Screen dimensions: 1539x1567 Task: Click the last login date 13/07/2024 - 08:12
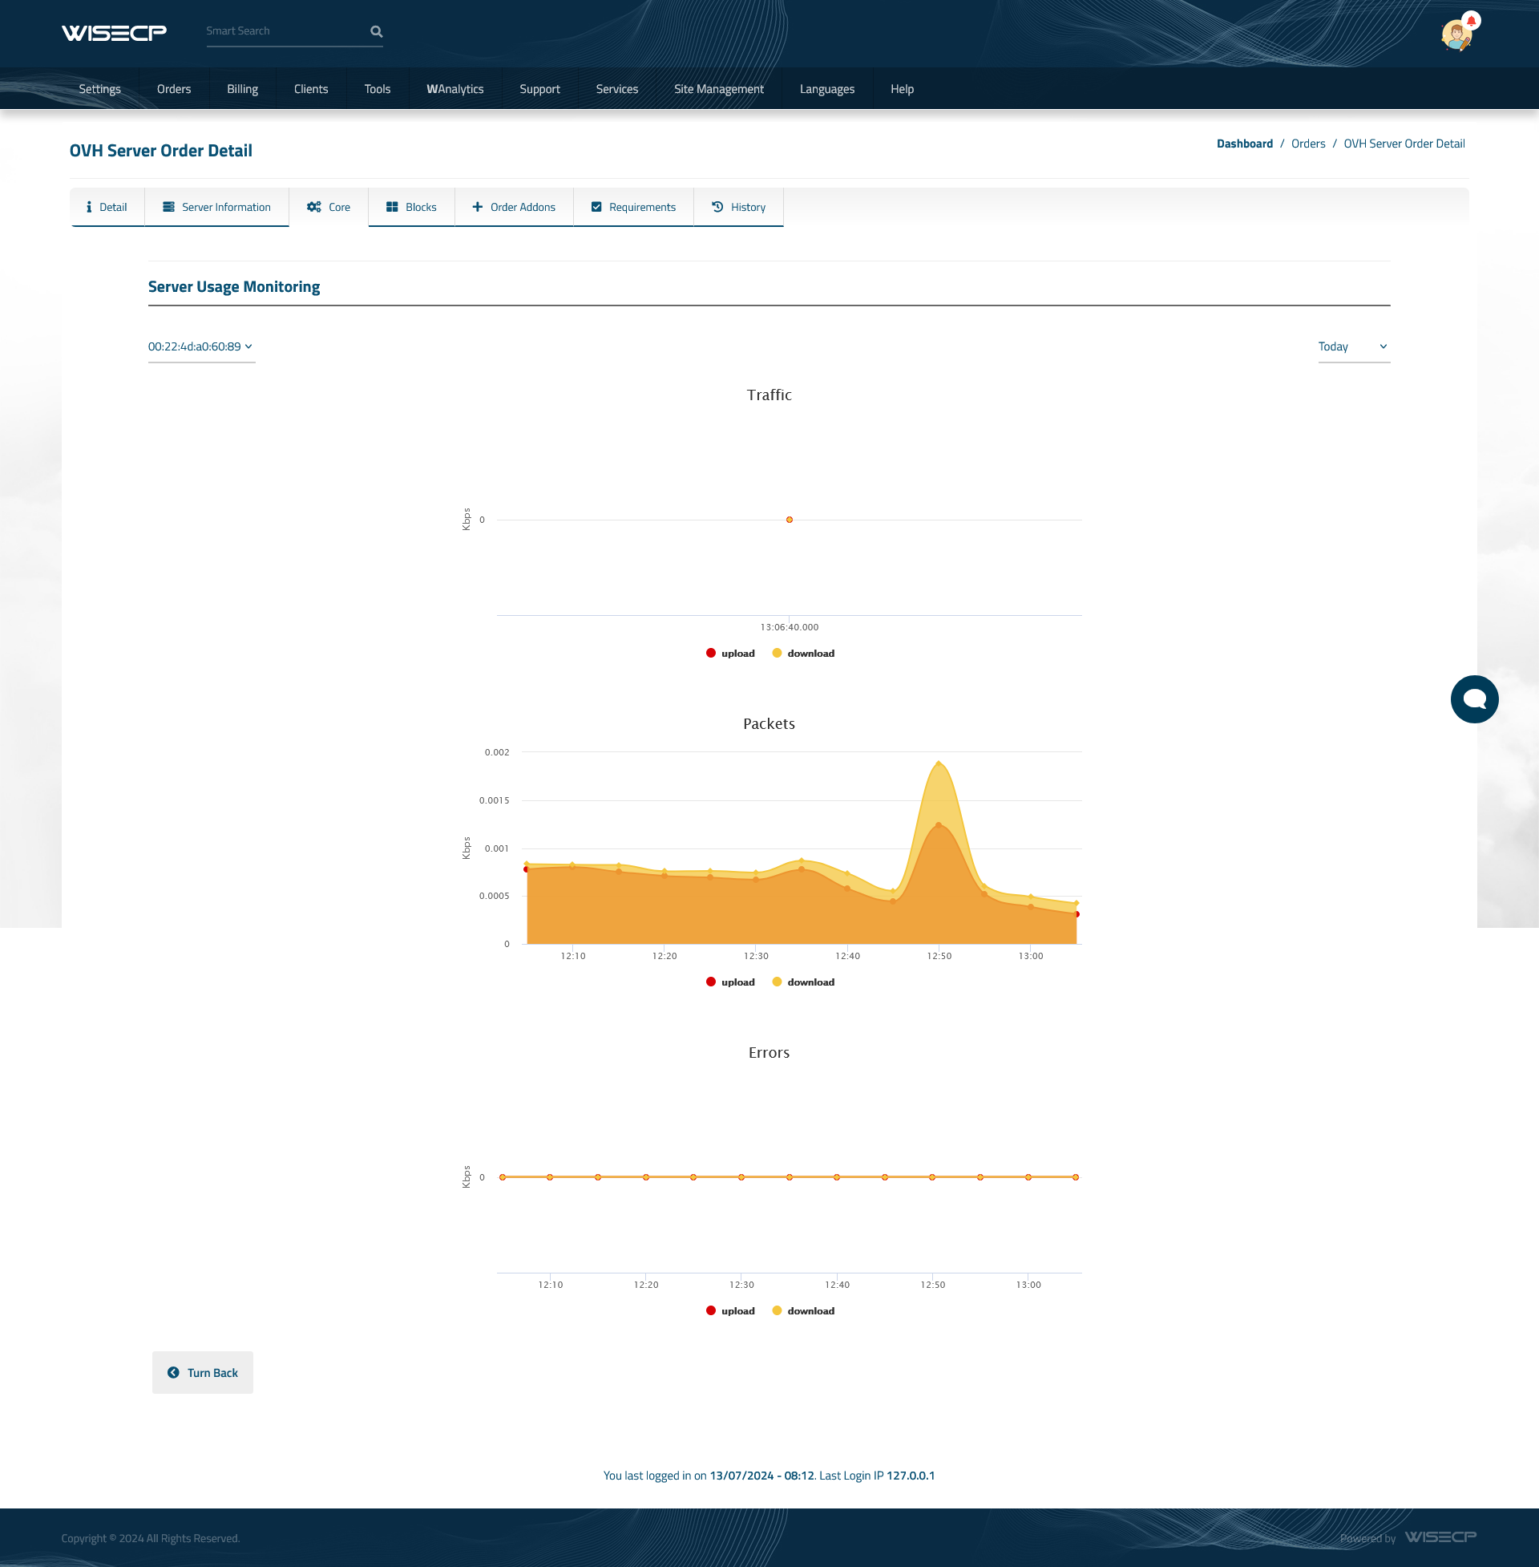pos(761,1475)
